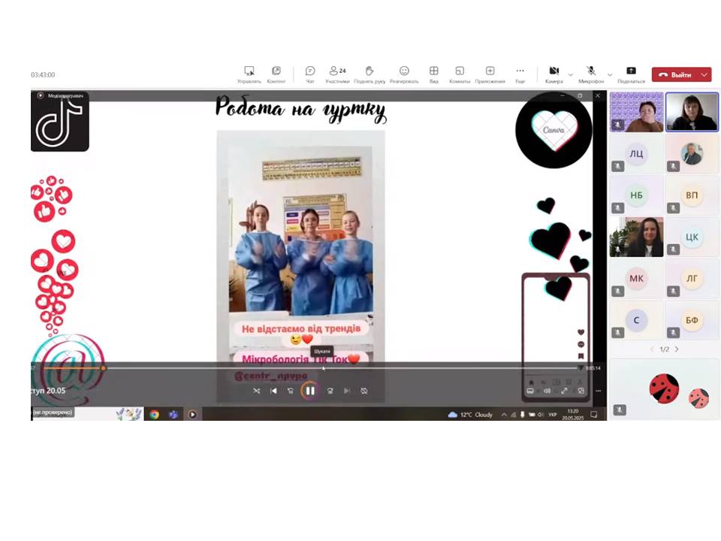Skip forward button right of pause
The width and height of the screenshot is (721, 541).
click(x=330, y=391)
